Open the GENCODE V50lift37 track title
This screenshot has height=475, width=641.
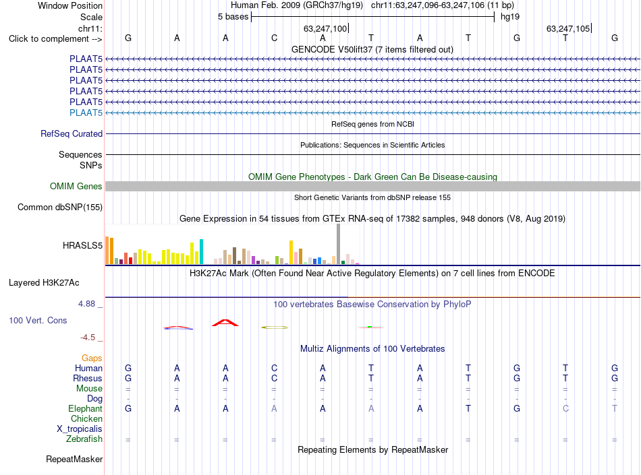pos(372,49)
